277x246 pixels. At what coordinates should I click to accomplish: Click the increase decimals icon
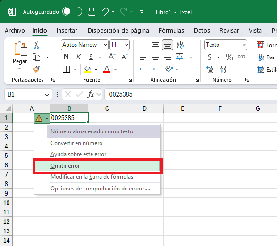pyautogui.click(x=210, y=69)
